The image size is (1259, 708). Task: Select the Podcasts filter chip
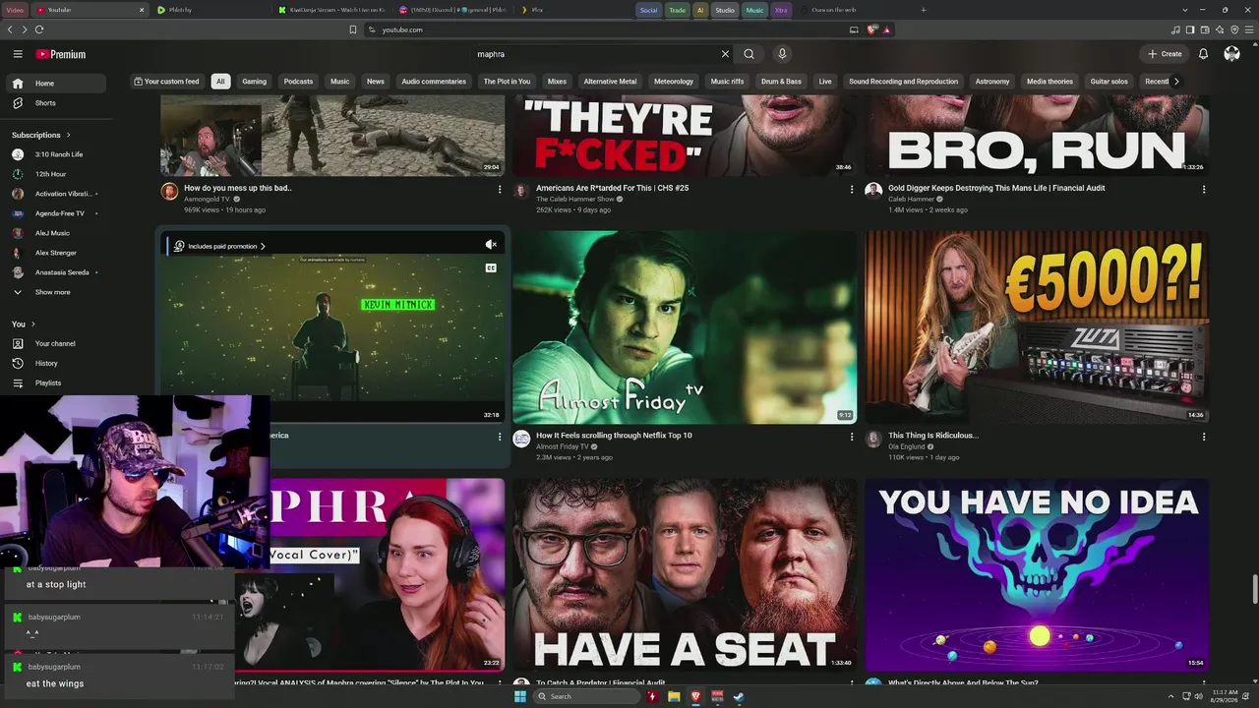point(298,82)
